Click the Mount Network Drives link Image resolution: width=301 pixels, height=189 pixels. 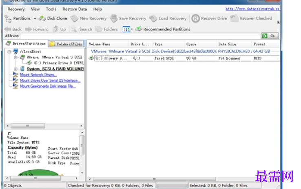click(x=38, y=75)
